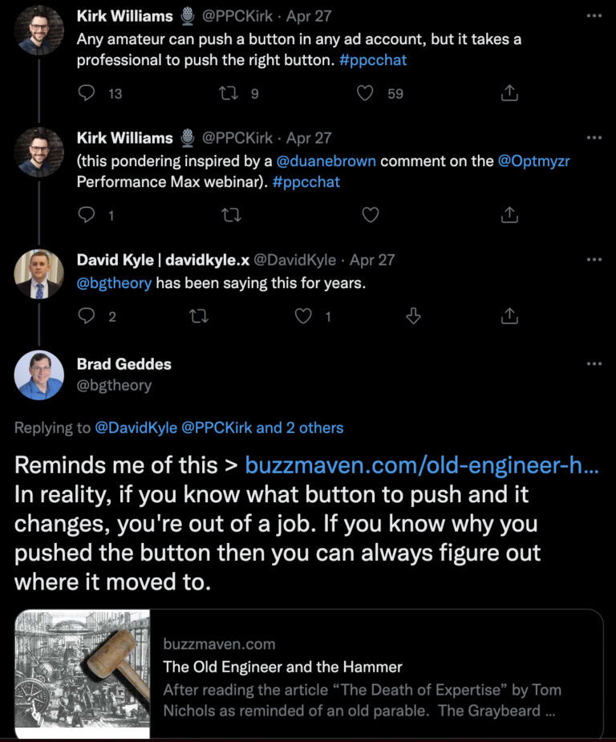Image resolution: width=616 pixels, height=742 pixels.
Task: Like the tweet with 59 likes
Action: point(365,94)
